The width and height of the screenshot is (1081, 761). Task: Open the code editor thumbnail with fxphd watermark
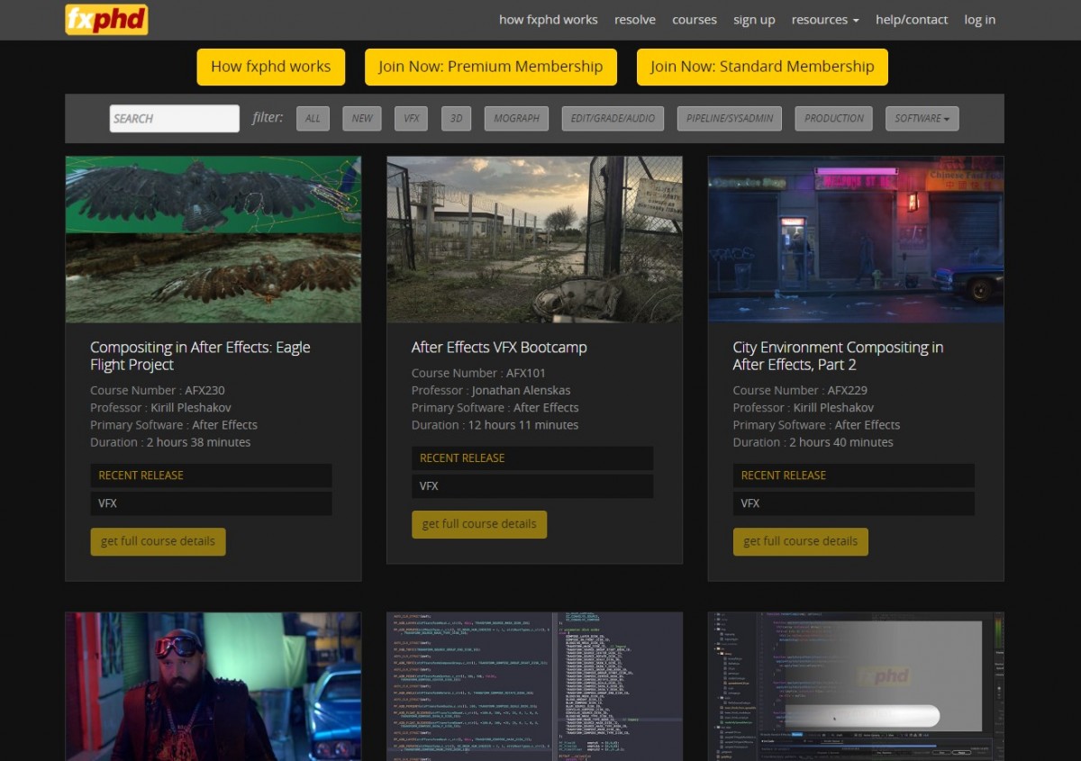click(x=856, y=687)
